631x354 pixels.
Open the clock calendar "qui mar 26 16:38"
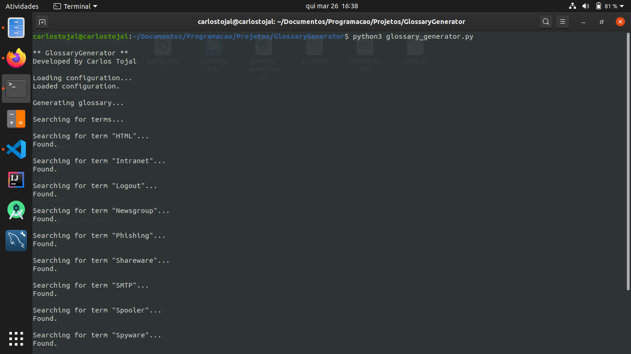(x=332, y=6)
